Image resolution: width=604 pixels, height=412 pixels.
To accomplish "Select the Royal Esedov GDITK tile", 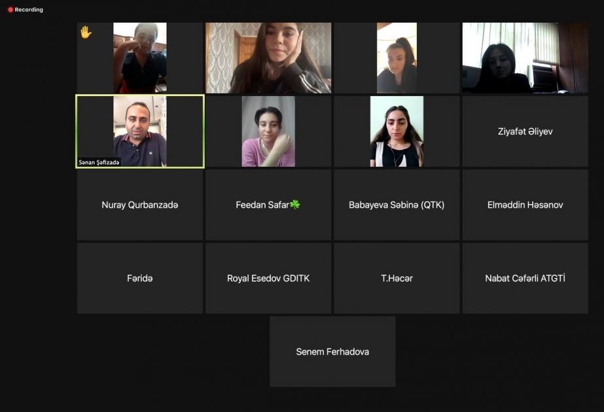I will (268, 278).
